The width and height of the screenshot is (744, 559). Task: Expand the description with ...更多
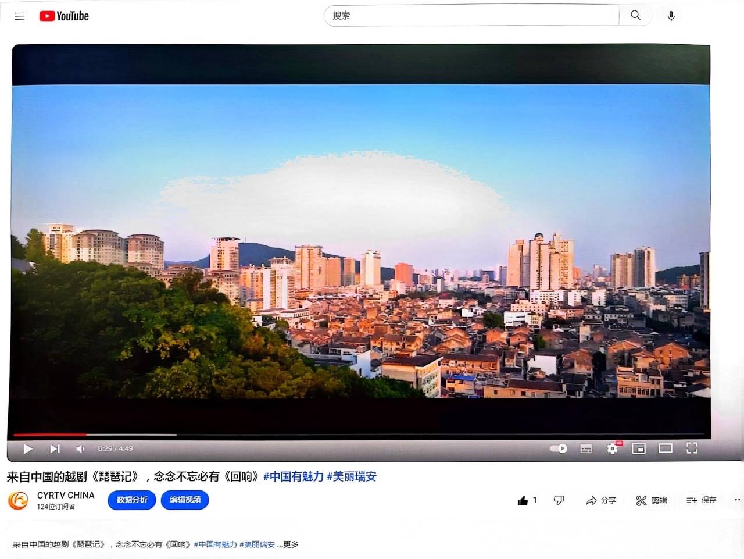click(x=288, y=544)
